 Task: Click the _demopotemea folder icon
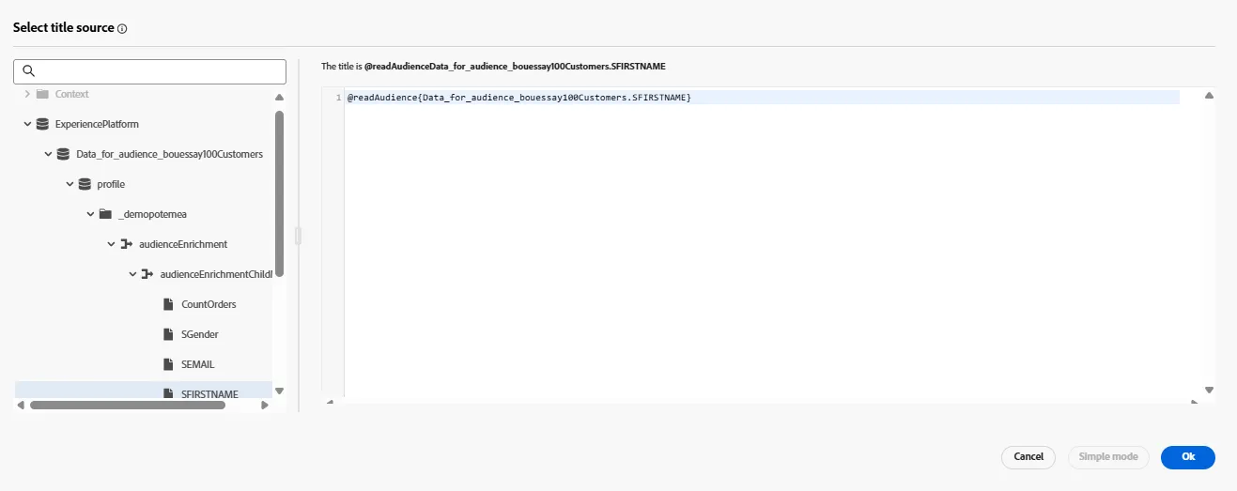pos(105,214)
